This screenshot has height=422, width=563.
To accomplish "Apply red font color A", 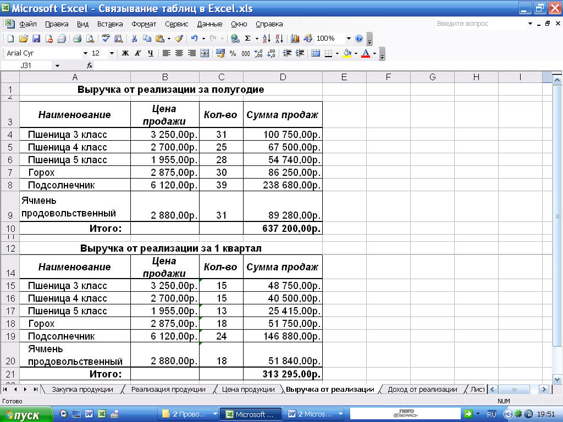I will 366,53.
